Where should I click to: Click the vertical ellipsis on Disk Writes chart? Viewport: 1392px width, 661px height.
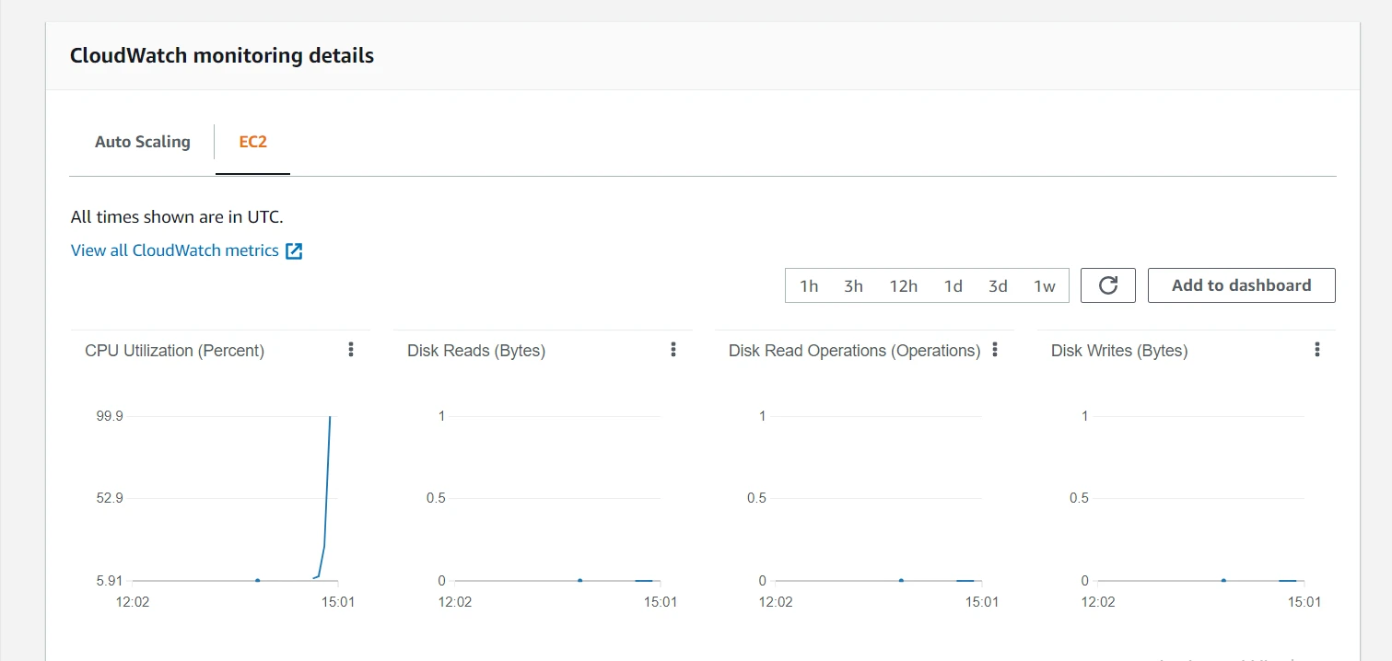click(1316, 349)
